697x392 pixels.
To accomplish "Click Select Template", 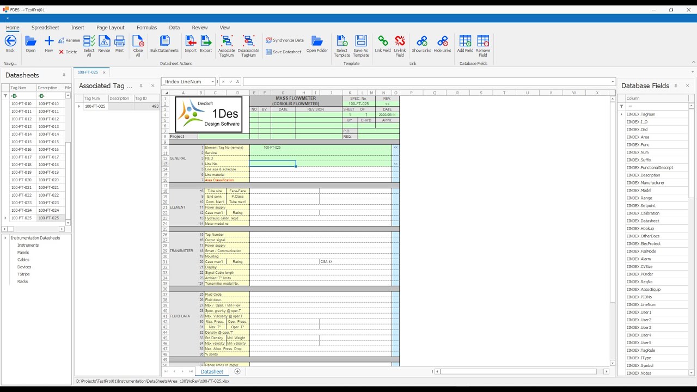I will [x=342, y=46].
